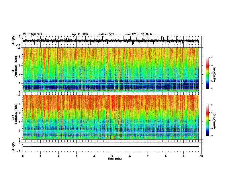Click time axis tick label "1"
This screenshot has width=227, height=175.
(x=40, y=156)
